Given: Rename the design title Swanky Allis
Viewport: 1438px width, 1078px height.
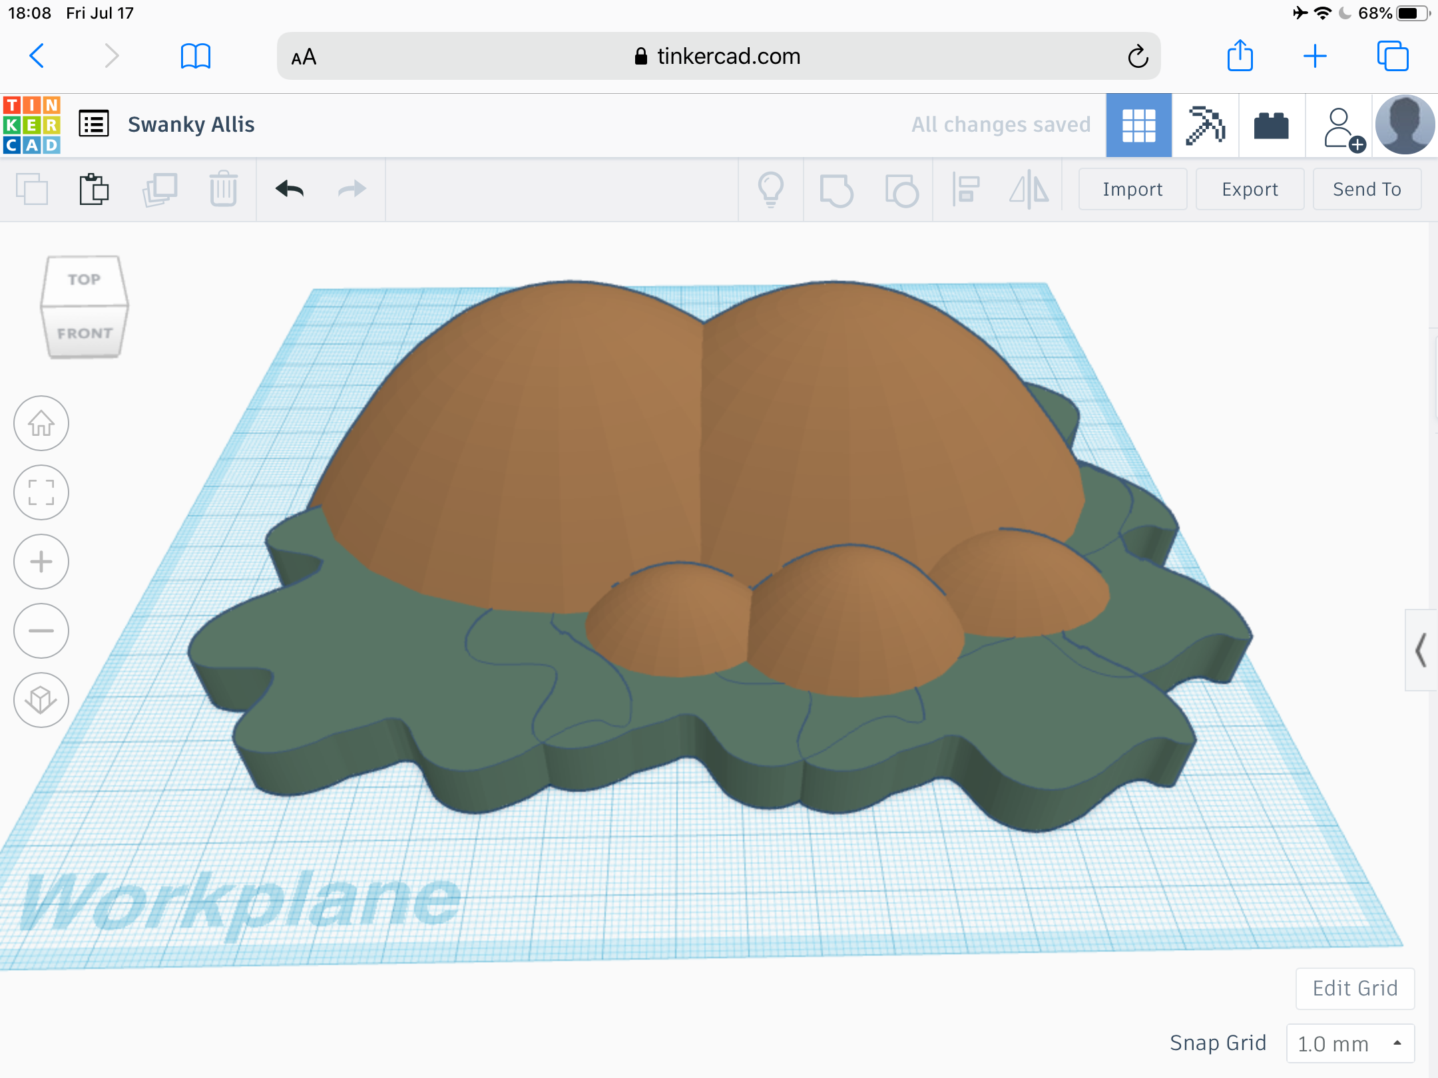Looking at the screenshot, I should (191, 124).
